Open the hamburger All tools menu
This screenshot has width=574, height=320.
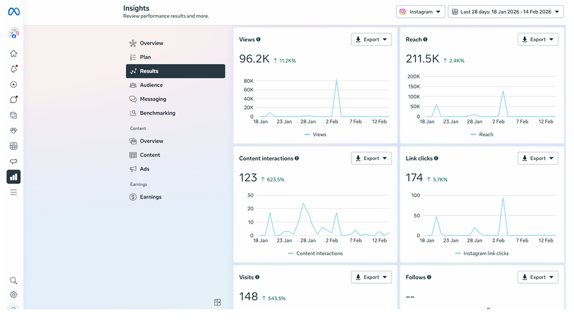(x=14, y=193)
